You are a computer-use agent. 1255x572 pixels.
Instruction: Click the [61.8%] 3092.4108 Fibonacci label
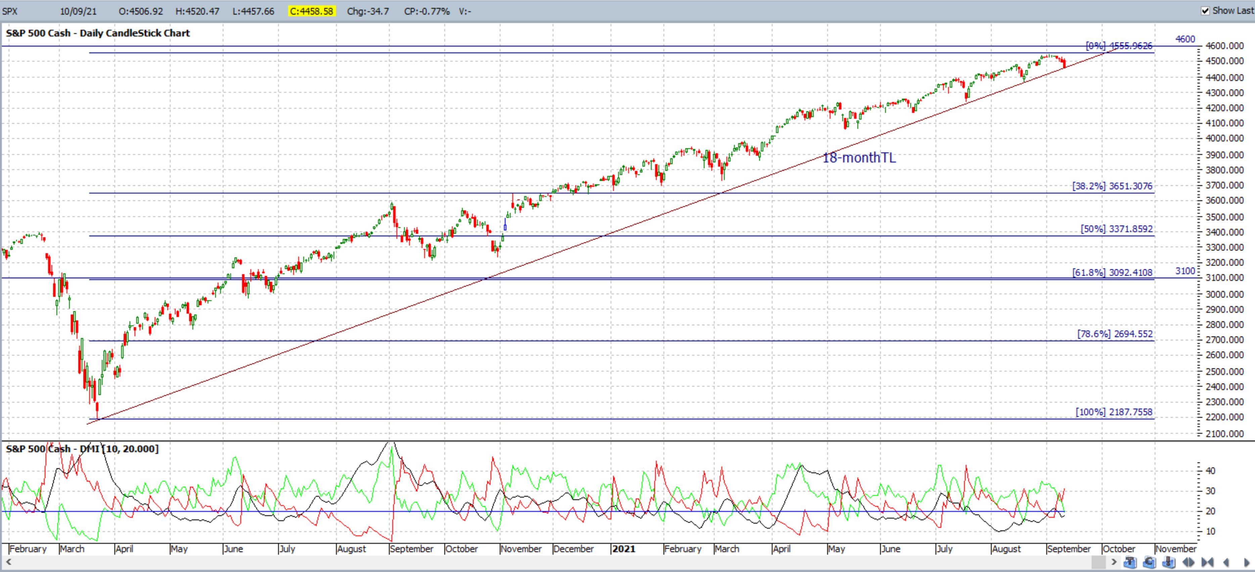pos(1112,272)
